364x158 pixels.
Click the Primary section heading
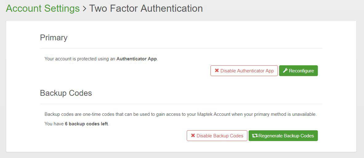[54, 38]
